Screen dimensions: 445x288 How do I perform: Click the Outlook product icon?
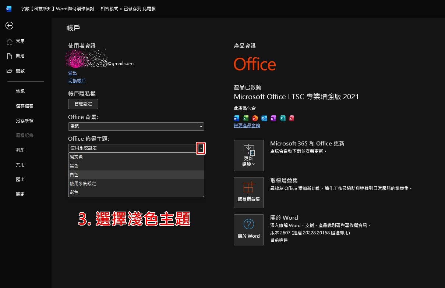(x=264, y=118)
